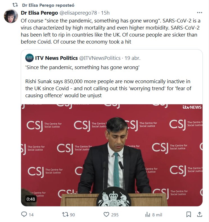Click the 15h timestamp
Screen dimensions: 209x222
point(105,13)
